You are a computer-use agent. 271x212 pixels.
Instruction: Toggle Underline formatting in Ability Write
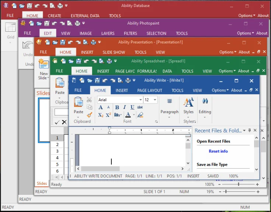(132, 107)
